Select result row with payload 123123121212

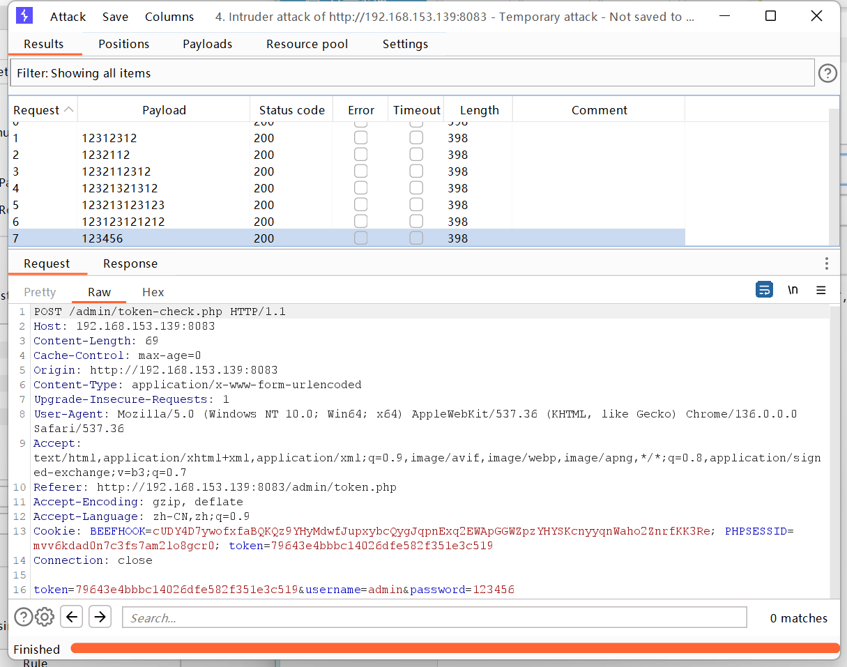click(x=347, y=222)
